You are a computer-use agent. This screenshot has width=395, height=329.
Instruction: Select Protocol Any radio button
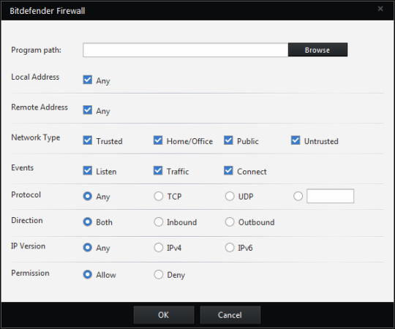coord(88,196)
